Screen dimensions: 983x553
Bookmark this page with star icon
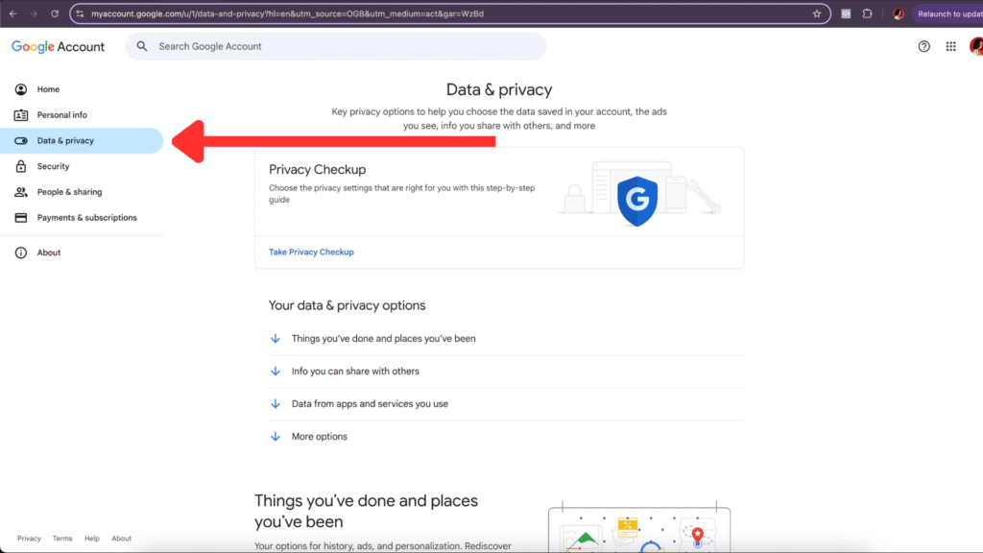[816, 13]
